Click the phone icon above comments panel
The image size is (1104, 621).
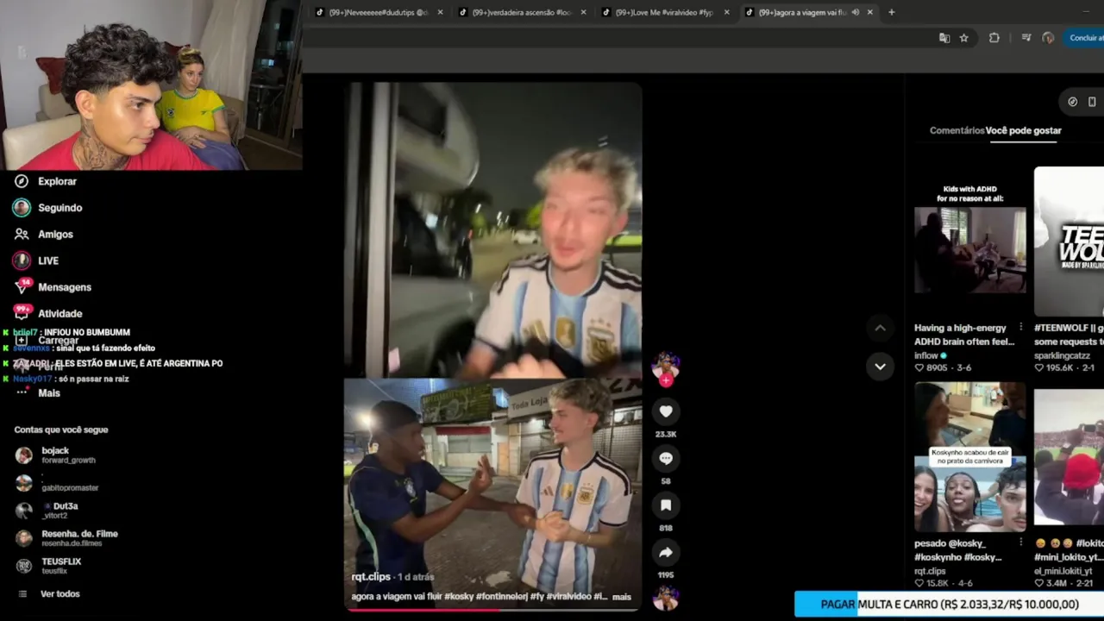1092,102
